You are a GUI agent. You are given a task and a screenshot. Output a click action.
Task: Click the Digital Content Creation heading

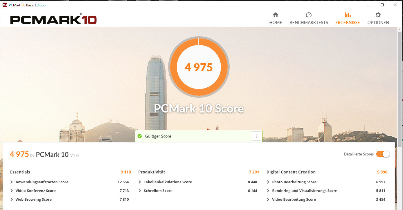pyautogui.click(x=291, y=172)
